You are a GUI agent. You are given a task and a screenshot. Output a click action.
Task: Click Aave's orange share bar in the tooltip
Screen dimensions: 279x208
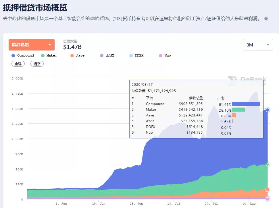point(234,115)
